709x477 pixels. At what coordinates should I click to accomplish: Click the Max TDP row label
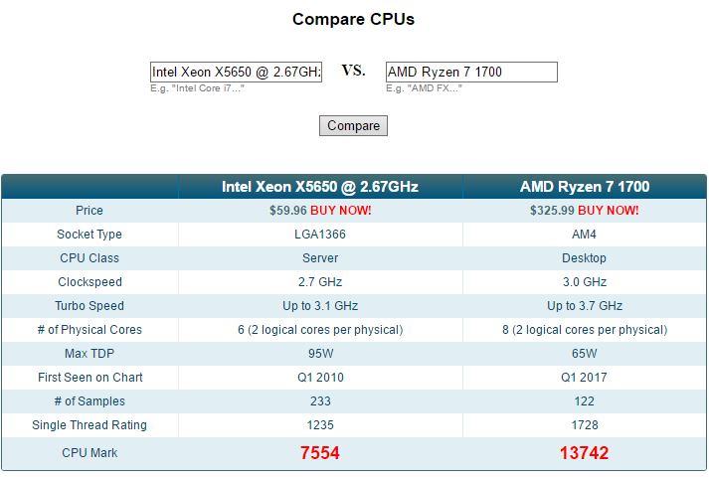point(89,354)
